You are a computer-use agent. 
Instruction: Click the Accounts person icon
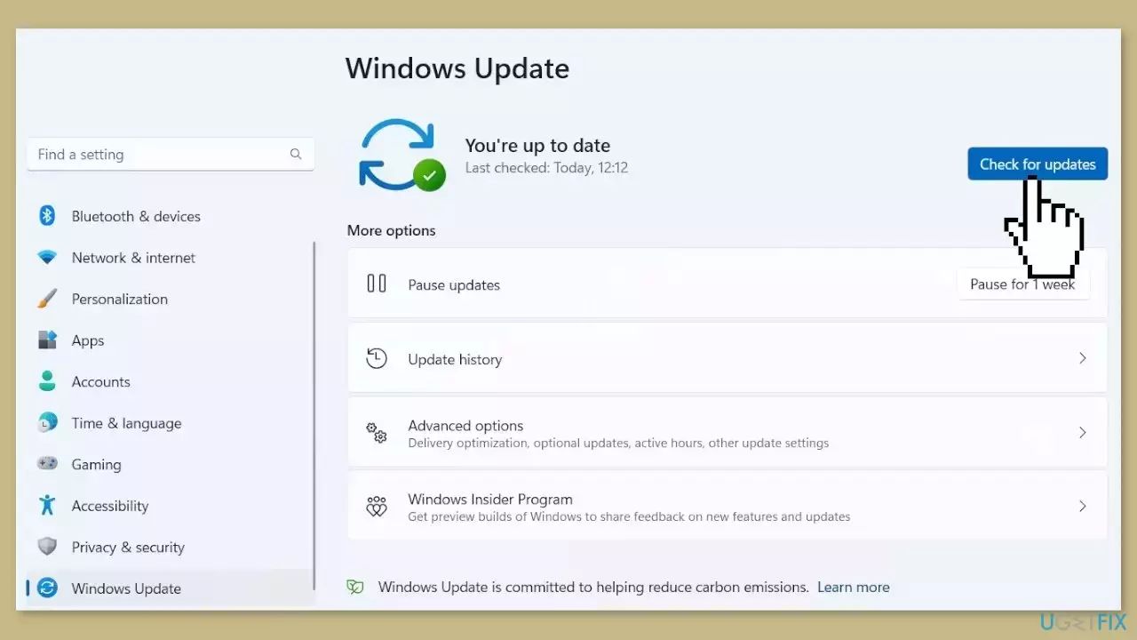coord(47,381)
